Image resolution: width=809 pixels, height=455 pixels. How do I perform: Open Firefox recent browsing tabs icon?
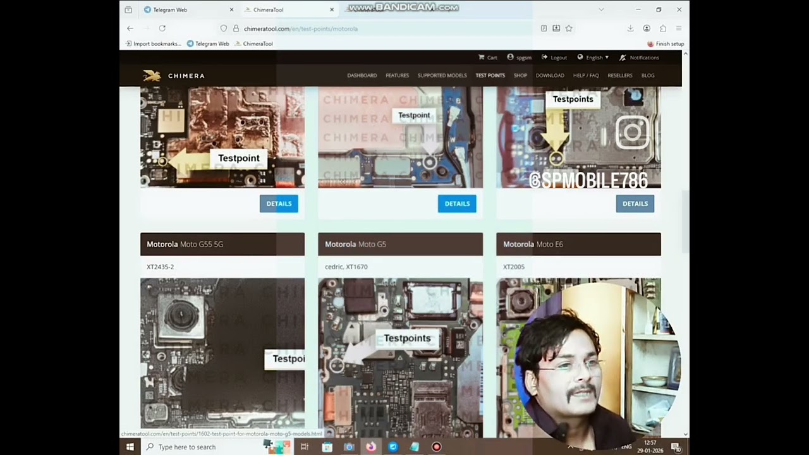point(128,9)
